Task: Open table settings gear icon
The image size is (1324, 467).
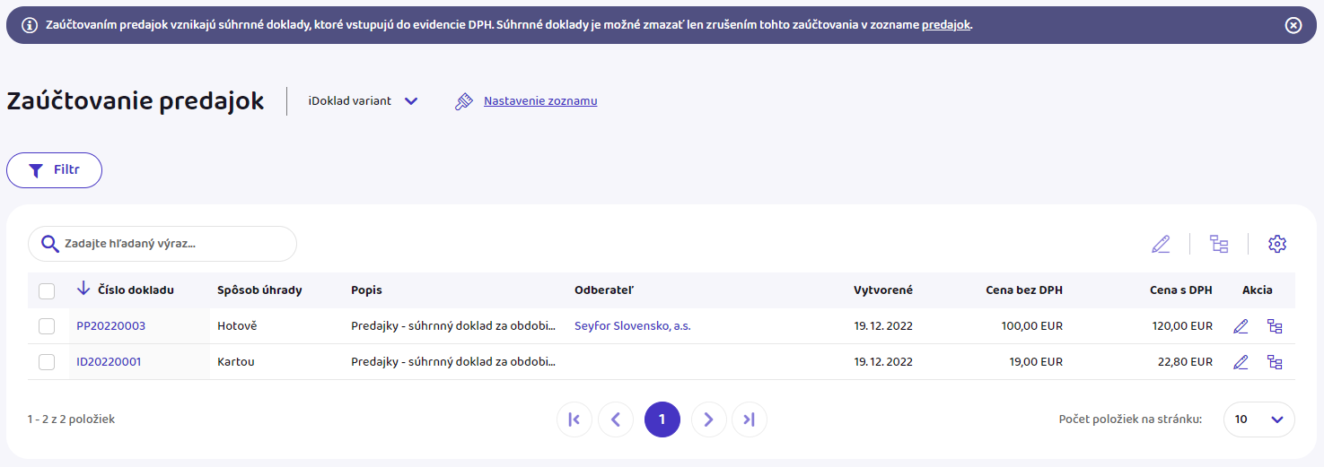Action: (x=1277, y=244)
